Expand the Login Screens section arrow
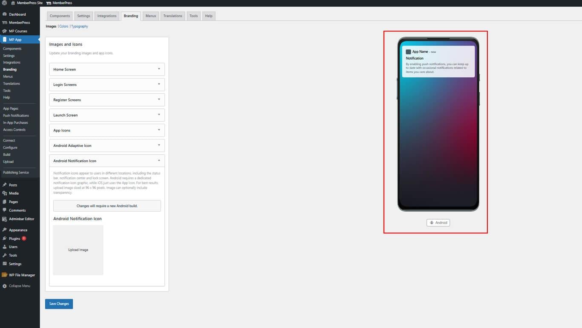This screenshot has width=582, height=328. coord(159,84)
